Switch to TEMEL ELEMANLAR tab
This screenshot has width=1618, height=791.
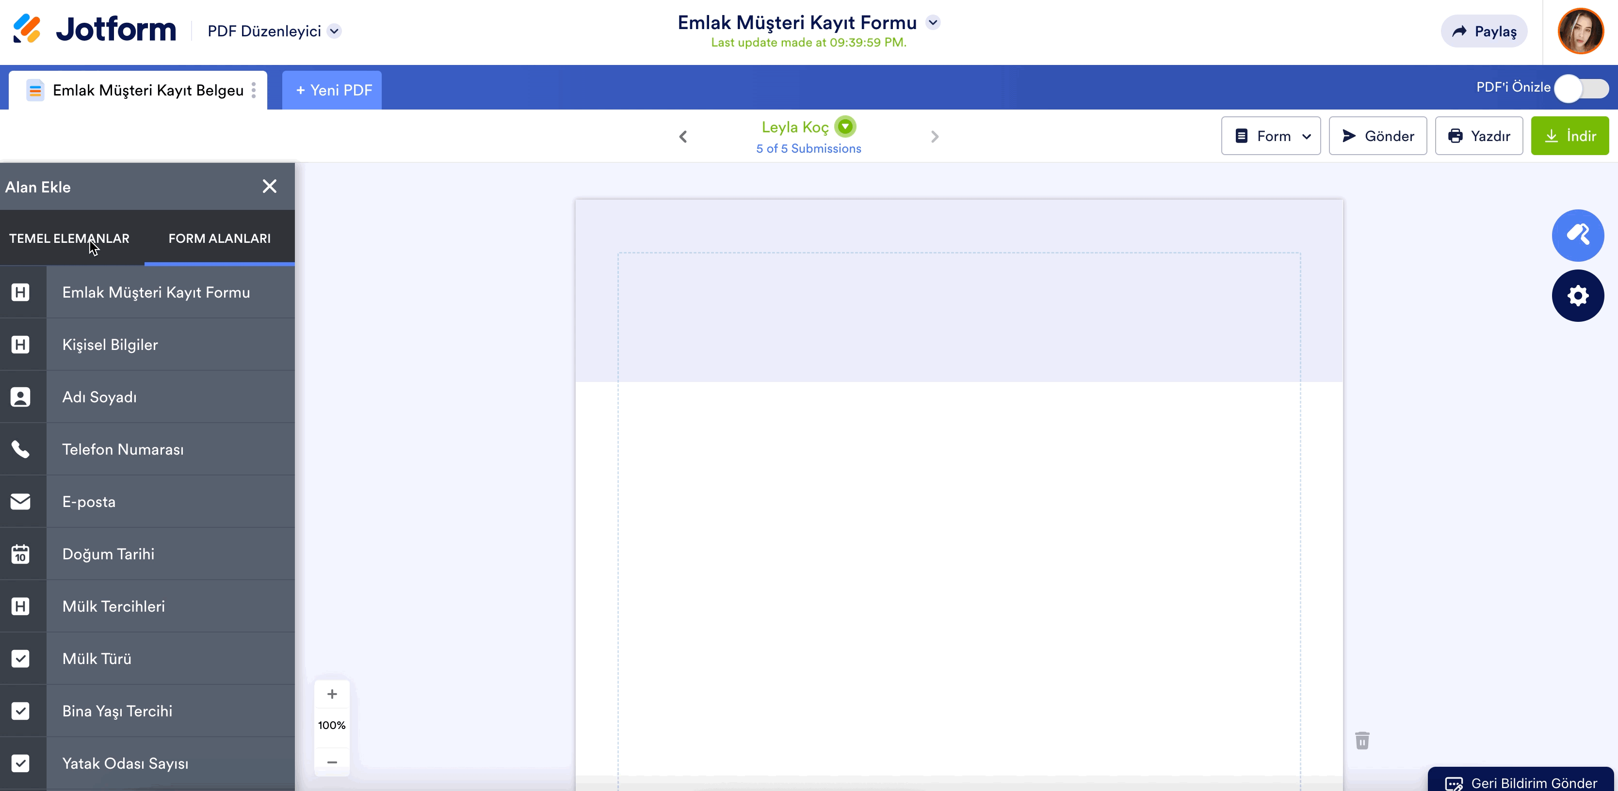click(69, 238)
